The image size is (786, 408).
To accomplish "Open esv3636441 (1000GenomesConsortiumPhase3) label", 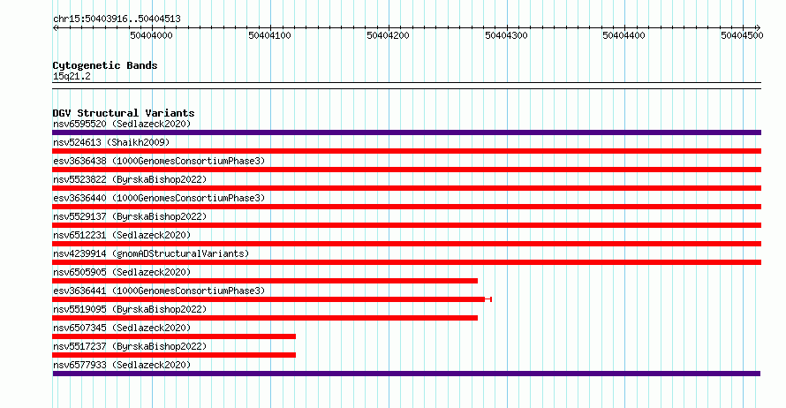I will coord(159,291).
